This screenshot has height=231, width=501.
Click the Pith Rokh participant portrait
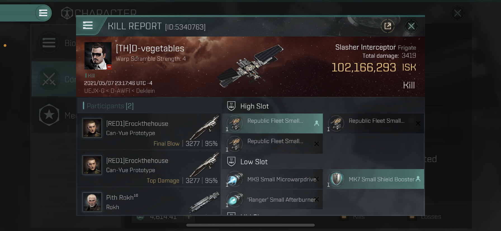click(x=92, y=202)
